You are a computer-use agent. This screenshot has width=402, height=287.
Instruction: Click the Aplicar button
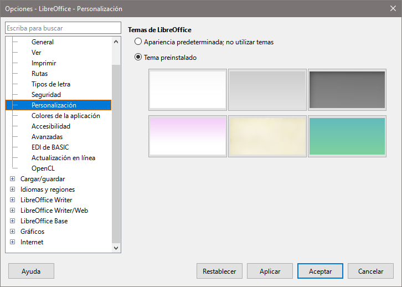pyautogui.click(x=270, y=271)
